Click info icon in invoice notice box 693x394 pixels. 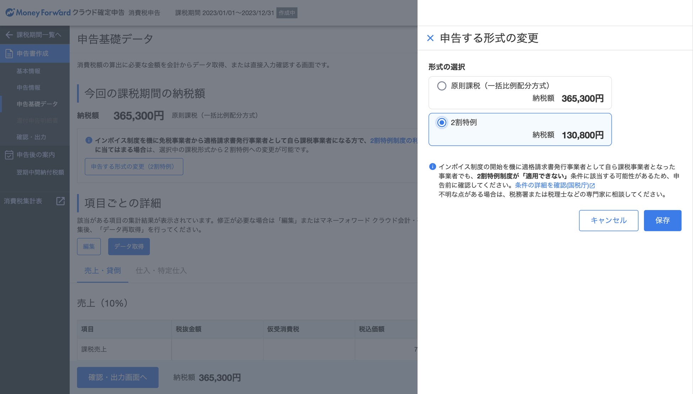tap(89, 140)
